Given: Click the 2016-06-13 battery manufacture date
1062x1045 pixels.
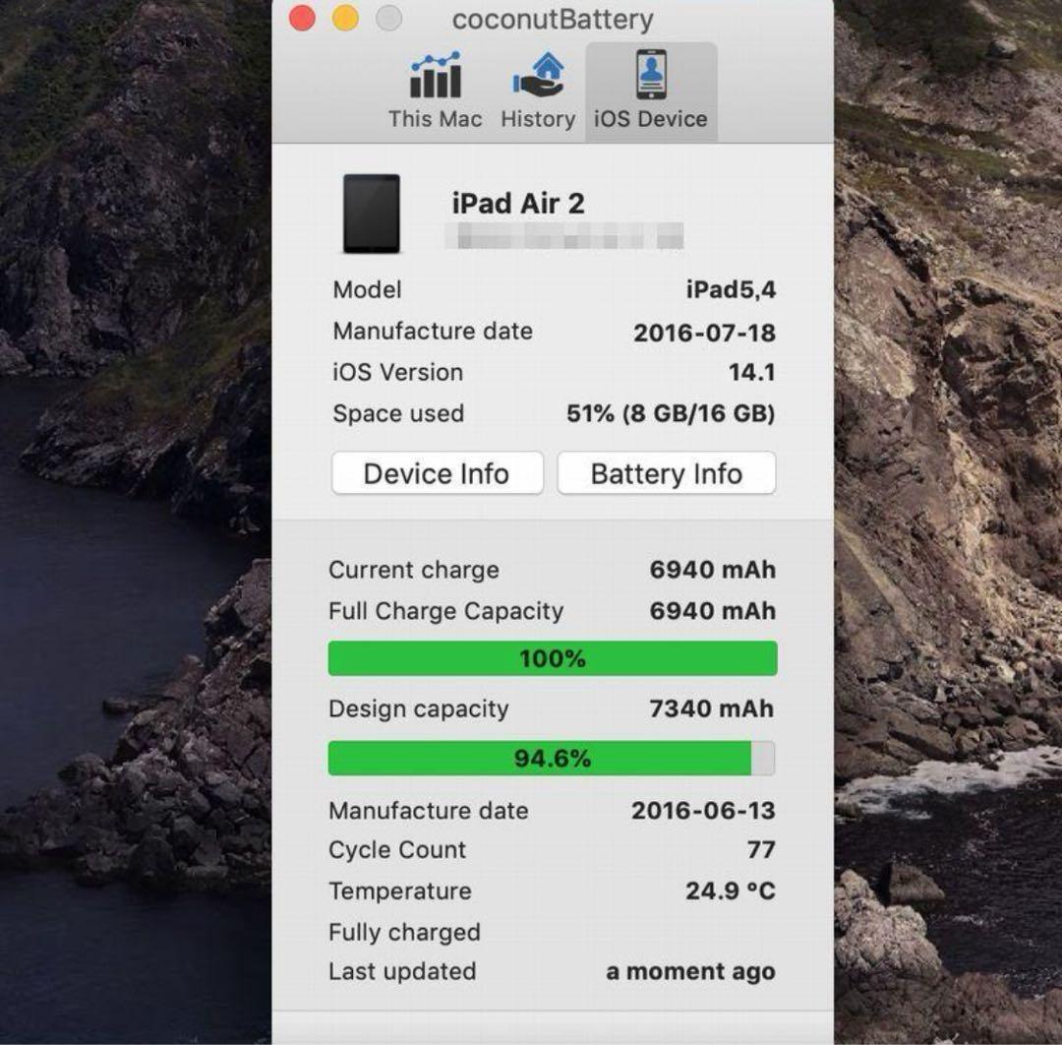Looking at the screenshot, I should (x=703, y=811).
